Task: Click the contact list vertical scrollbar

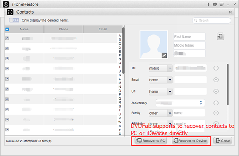Action: pos(123,51)
